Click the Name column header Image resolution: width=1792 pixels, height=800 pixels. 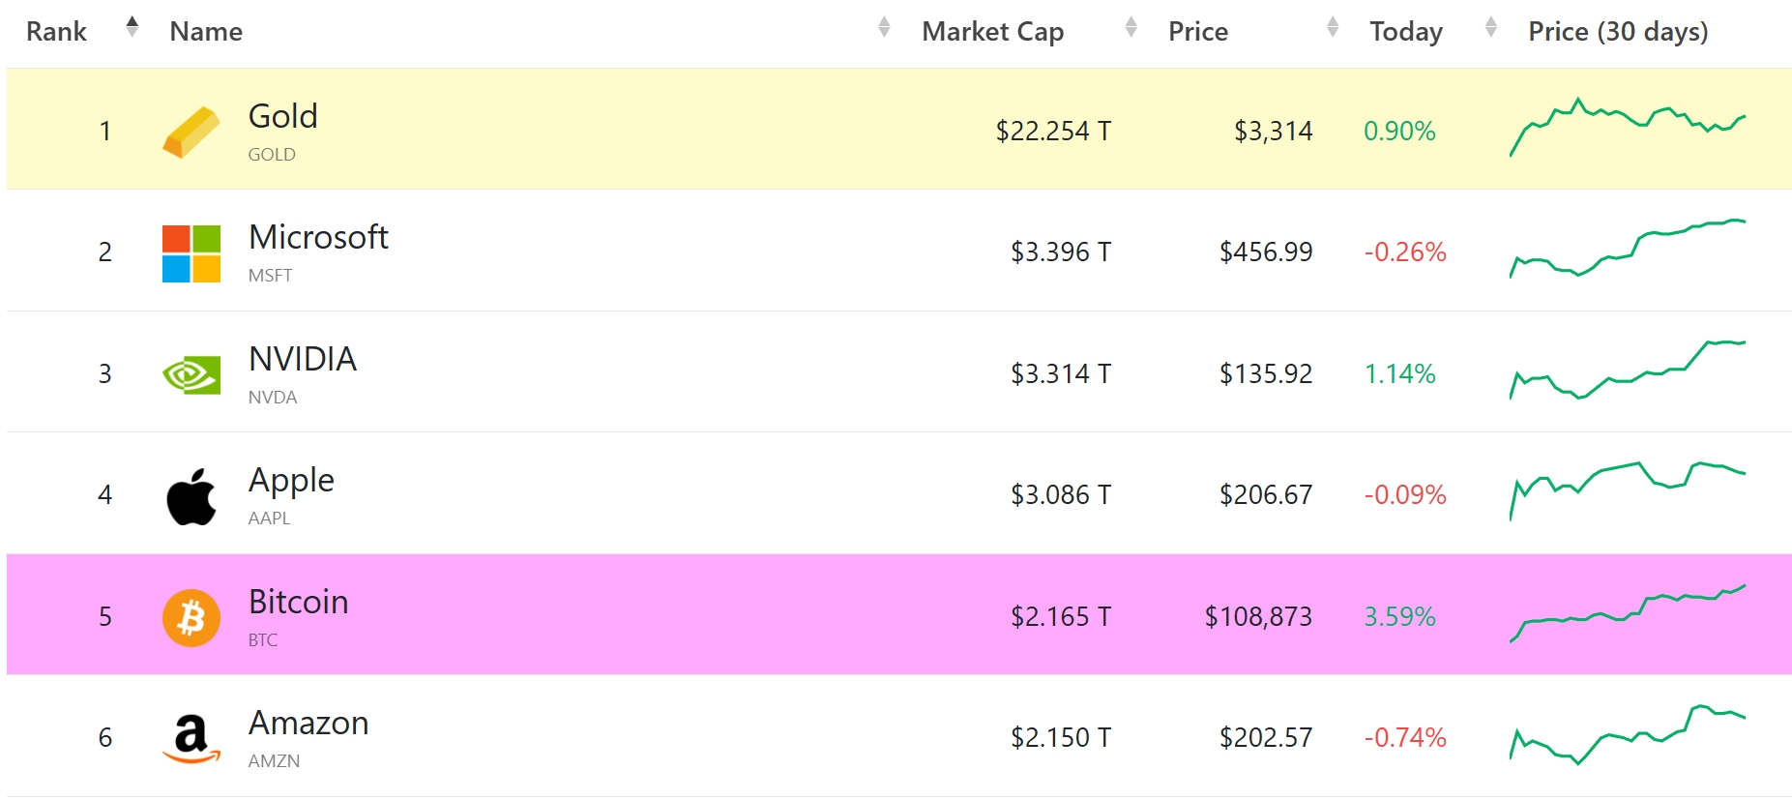point(206,32)
